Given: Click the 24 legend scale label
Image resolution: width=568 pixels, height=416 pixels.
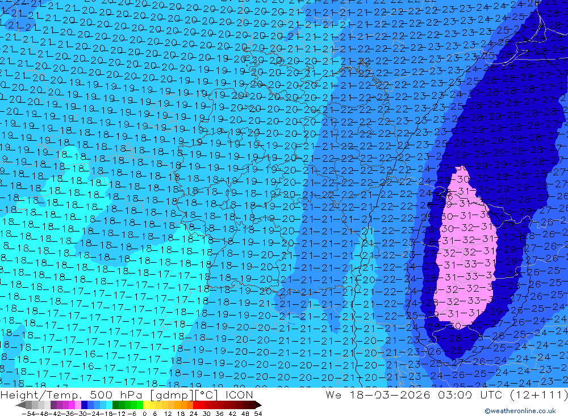Looking at the screenshot, I should (x=194, y=414).
